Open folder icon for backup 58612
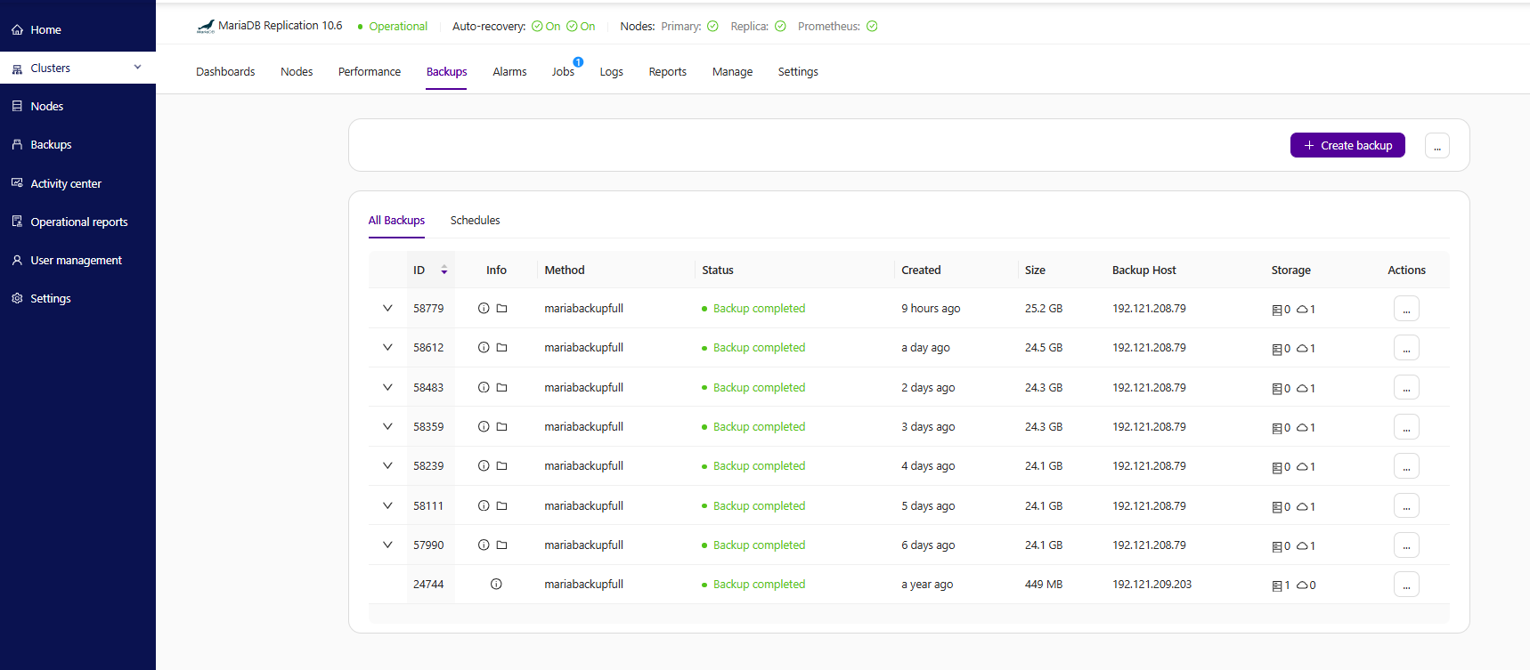This screenshot has width=1530, height=670. tap(501, 348)
